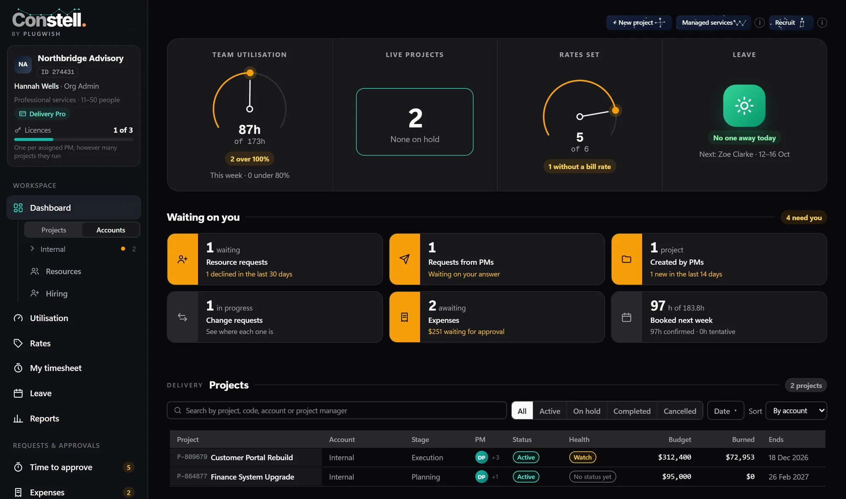This screenshot has height=499, width=846.
Task: Click the Hiring add-person icon
Action: [35, 293]
